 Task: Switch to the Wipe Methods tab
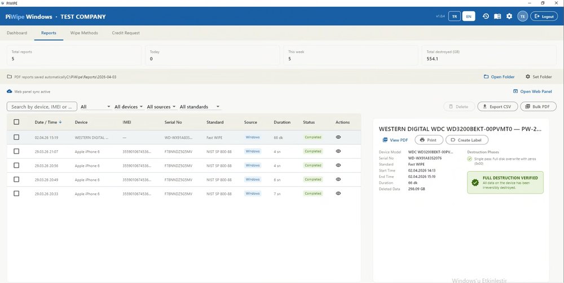[84, 33]
